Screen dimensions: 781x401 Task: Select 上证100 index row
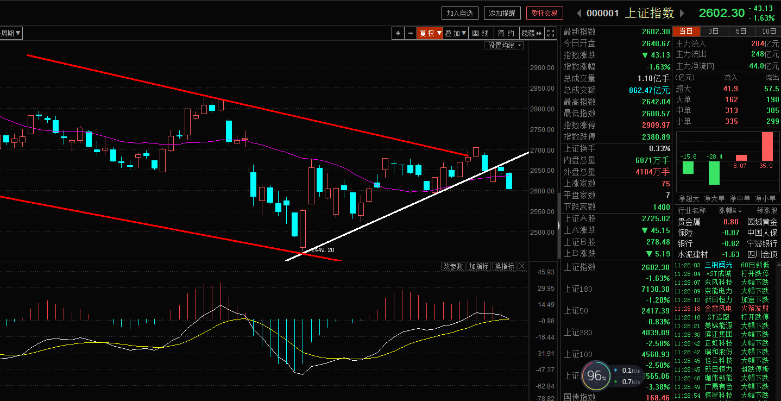point(616,359)
